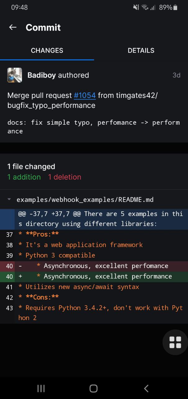Tap the Android recent apps button
Image resolution: width=188 pixels, height=399 pixels.
41,388
